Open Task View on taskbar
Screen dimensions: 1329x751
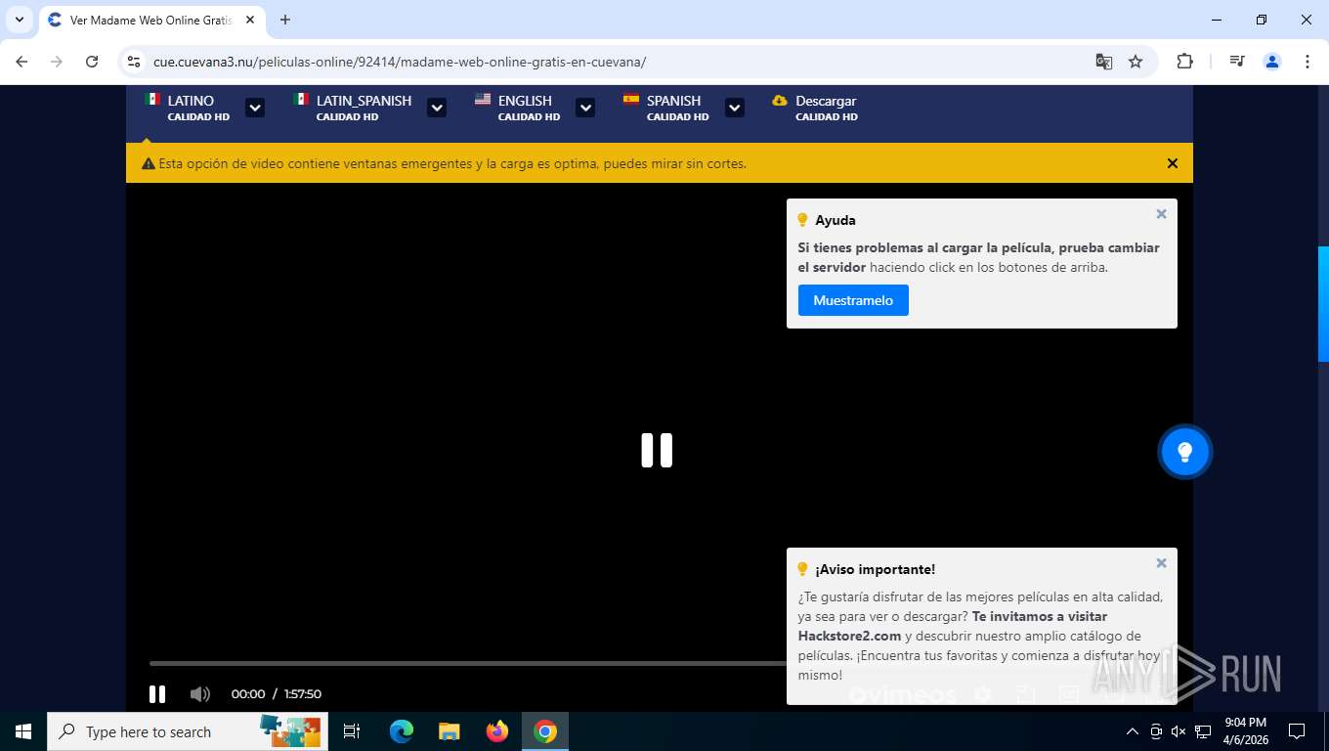click(352, 731)
